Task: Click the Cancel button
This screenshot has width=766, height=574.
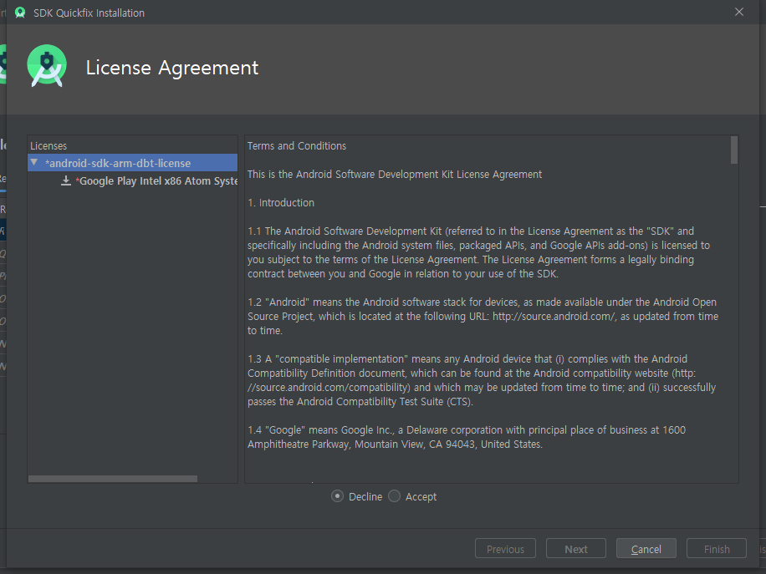Action: click(646, 549)
